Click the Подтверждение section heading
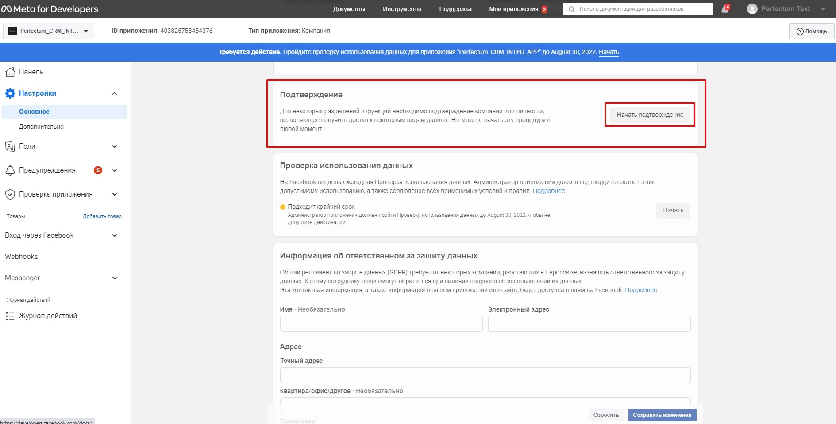836x424 pixels. [311, 95]
